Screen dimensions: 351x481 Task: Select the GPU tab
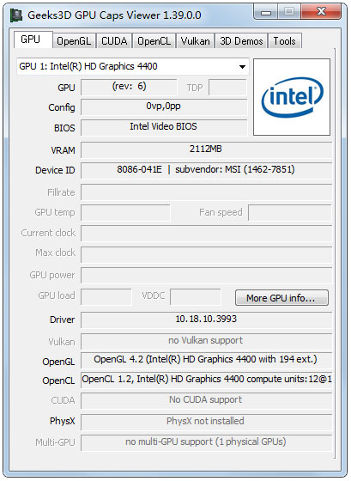click(x=33, y=40)
